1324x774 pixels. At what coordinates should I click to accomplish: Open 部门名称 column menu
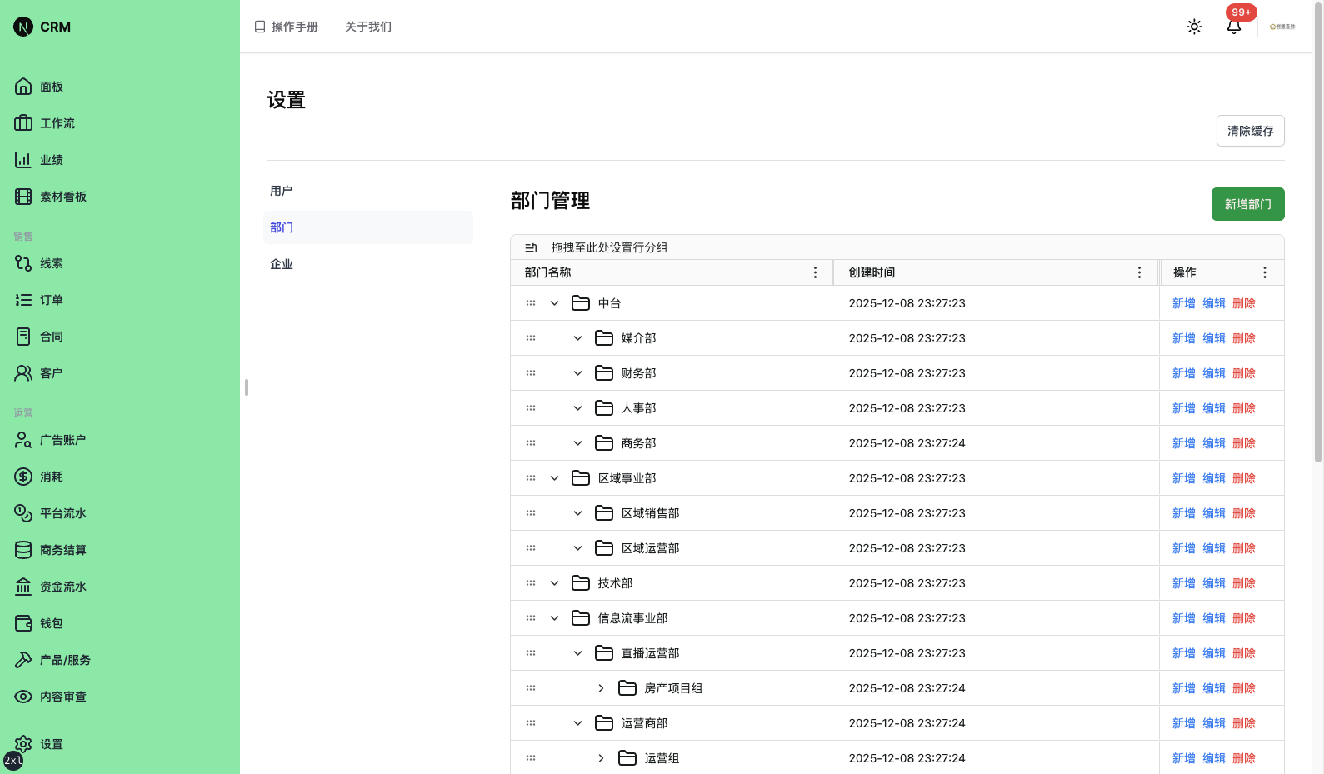click(815, 272)
